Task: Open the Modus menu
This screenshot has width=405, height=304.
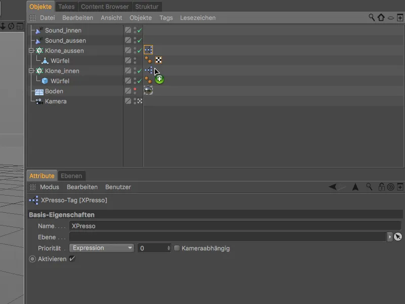Action: click(49, 187)
